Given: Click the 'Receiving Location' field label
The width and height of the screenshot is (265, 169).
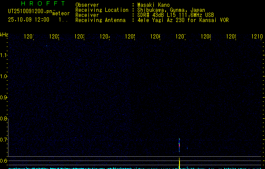Looking at the screenshot, I should (102, 10).
